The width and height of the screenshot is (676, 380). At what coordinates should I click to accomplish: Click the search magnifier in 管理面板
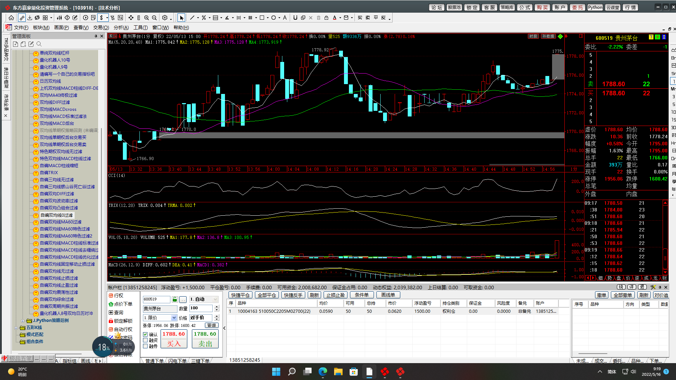(39, 44)
